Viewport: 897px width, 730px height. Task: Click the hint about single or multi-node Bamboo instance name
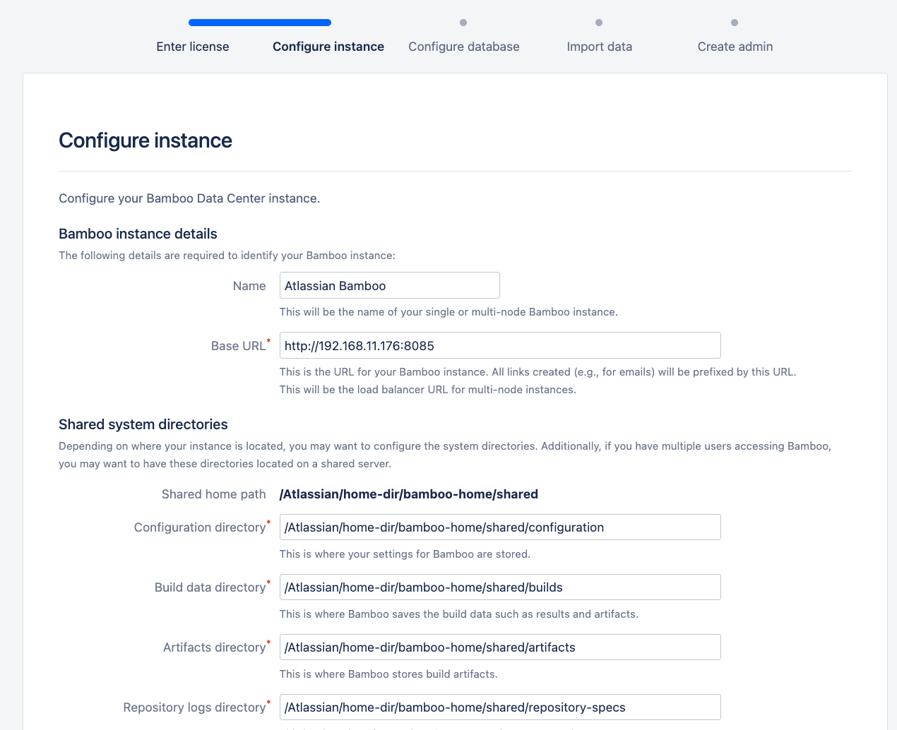coord(448,312)
